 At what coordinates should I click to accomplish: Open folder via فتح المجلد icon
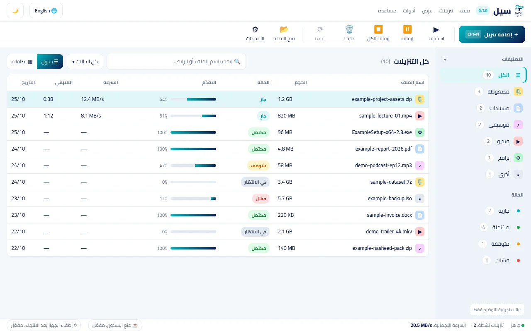284,29
